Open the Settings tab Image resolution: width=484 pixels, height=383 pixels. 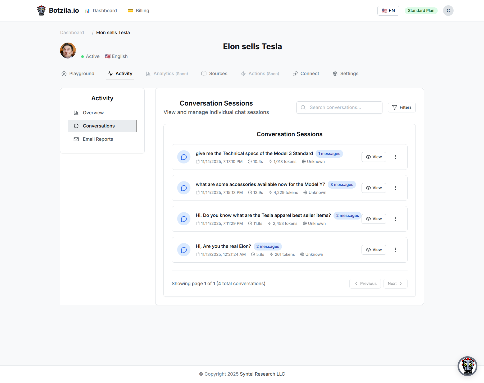[x=345, y=74]
